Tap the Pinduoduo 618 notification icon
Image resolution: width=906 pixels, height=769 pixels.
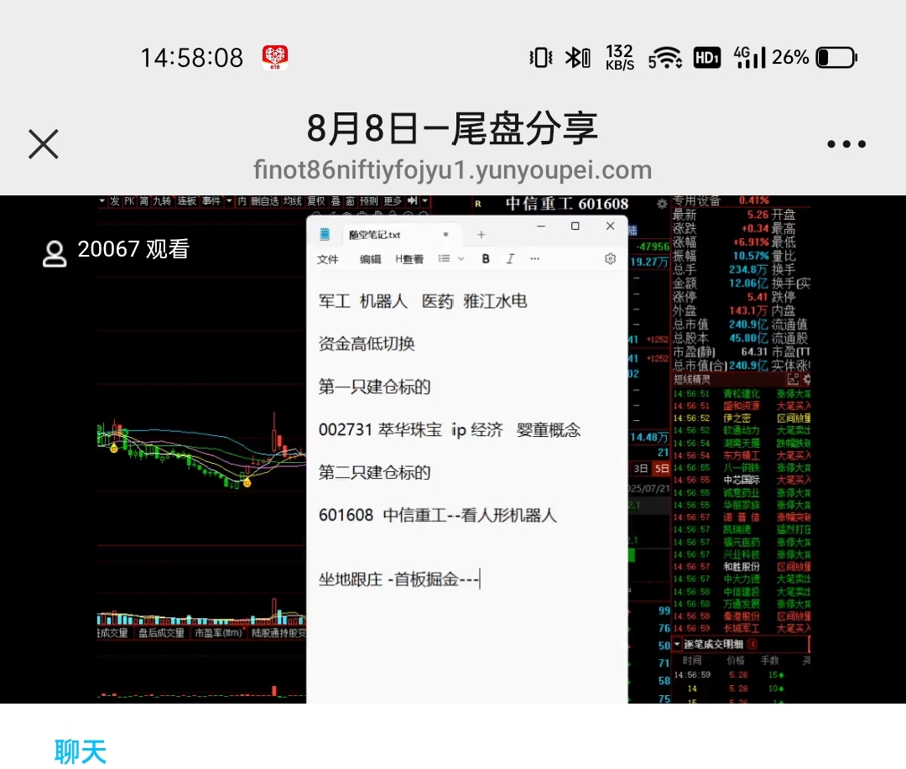(275, 57)
